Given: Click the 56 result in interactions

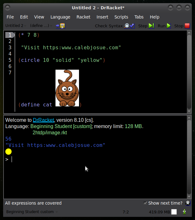Looking at the screenshot, I should [8, 139].
